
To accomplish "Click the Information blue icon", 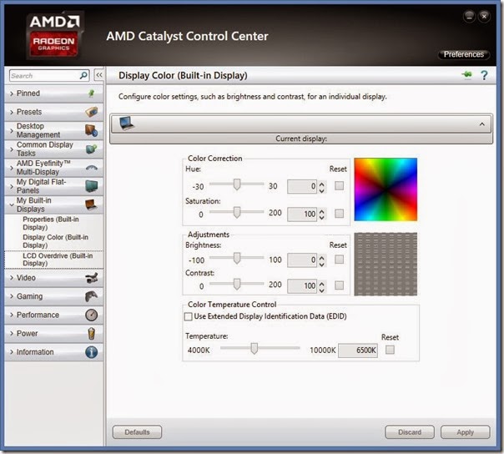I will click(x=92, y=352).
